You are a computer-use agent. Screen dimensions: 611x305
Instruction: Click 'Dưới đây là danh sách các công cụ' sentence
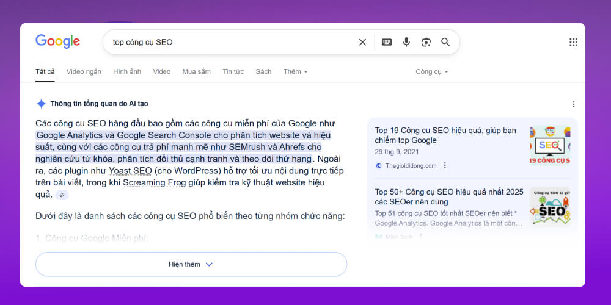(x=190, y=217)
